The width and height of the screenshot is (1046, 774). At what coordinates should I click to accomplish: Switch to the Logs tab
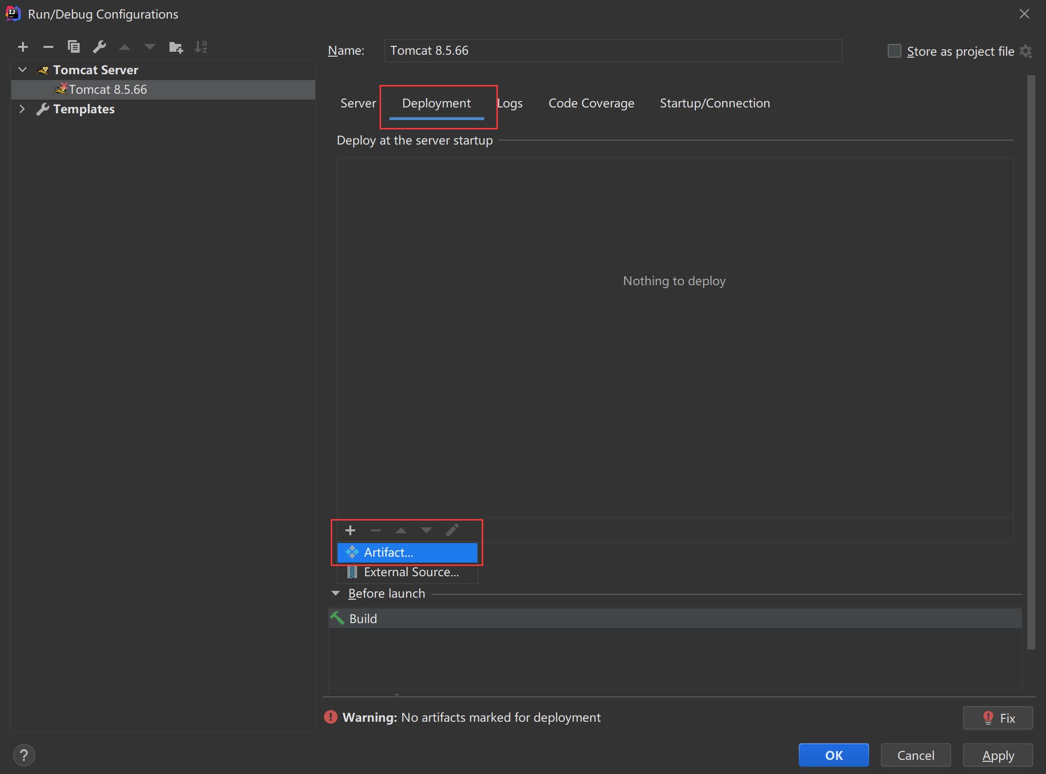(509, 103)
